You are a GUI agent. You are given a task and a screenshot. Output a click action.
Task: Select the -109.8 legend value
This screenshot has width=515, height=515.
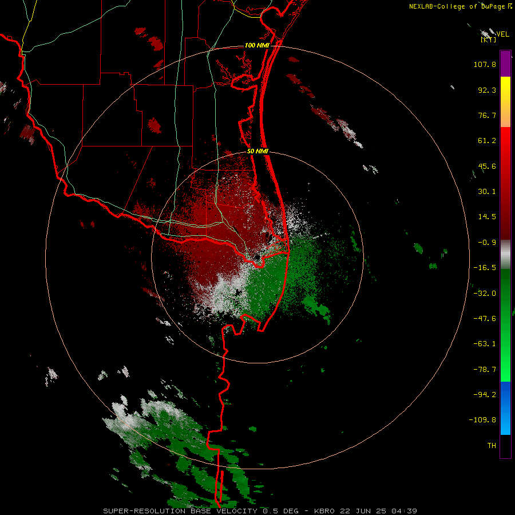click(x=482, y=420)
